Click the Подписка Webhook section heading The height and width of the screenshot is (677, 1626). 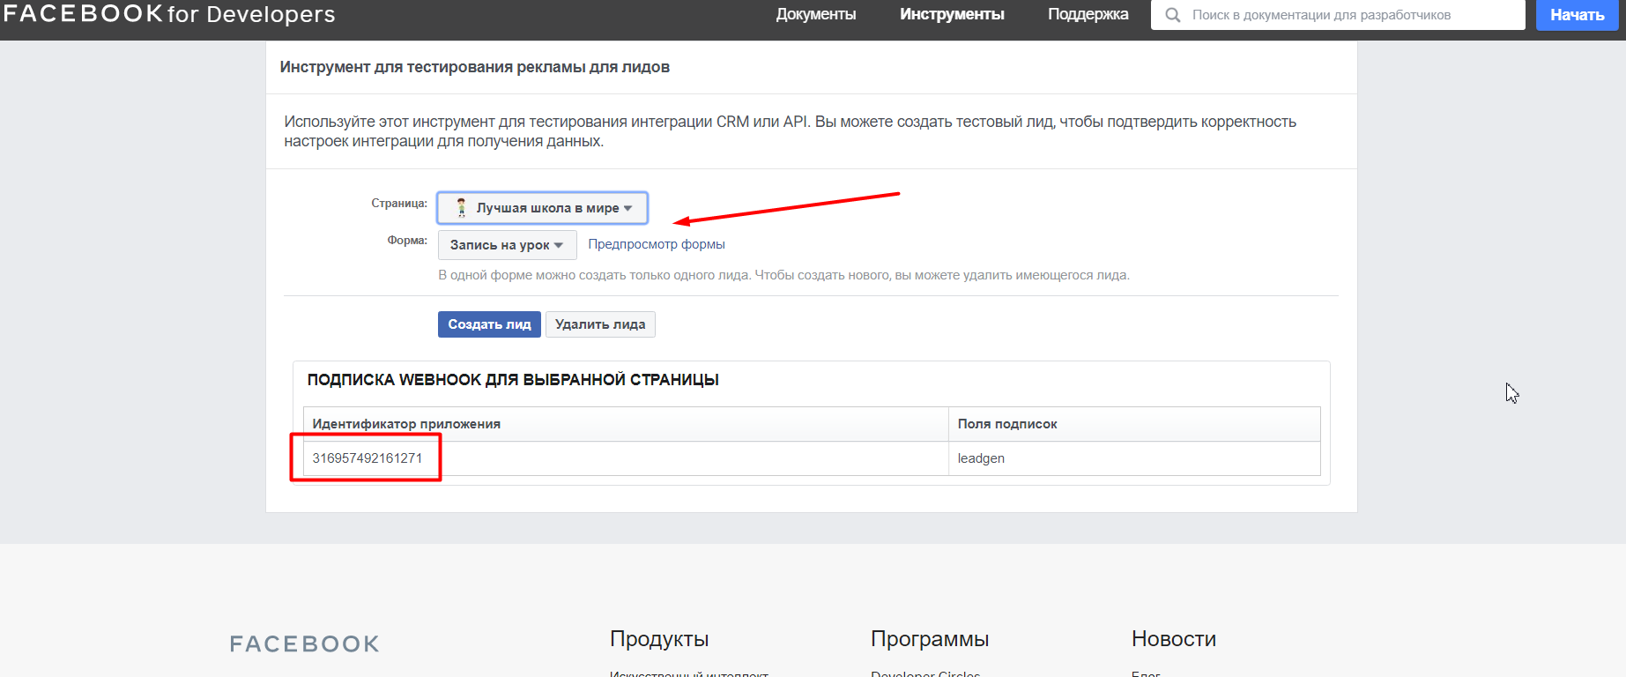pos(513,380)
